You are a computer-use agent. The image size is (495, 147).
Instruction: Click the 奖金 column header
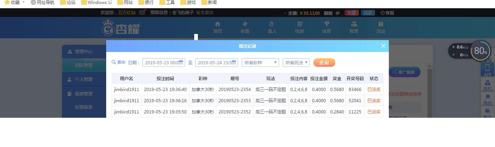(337, 79)
